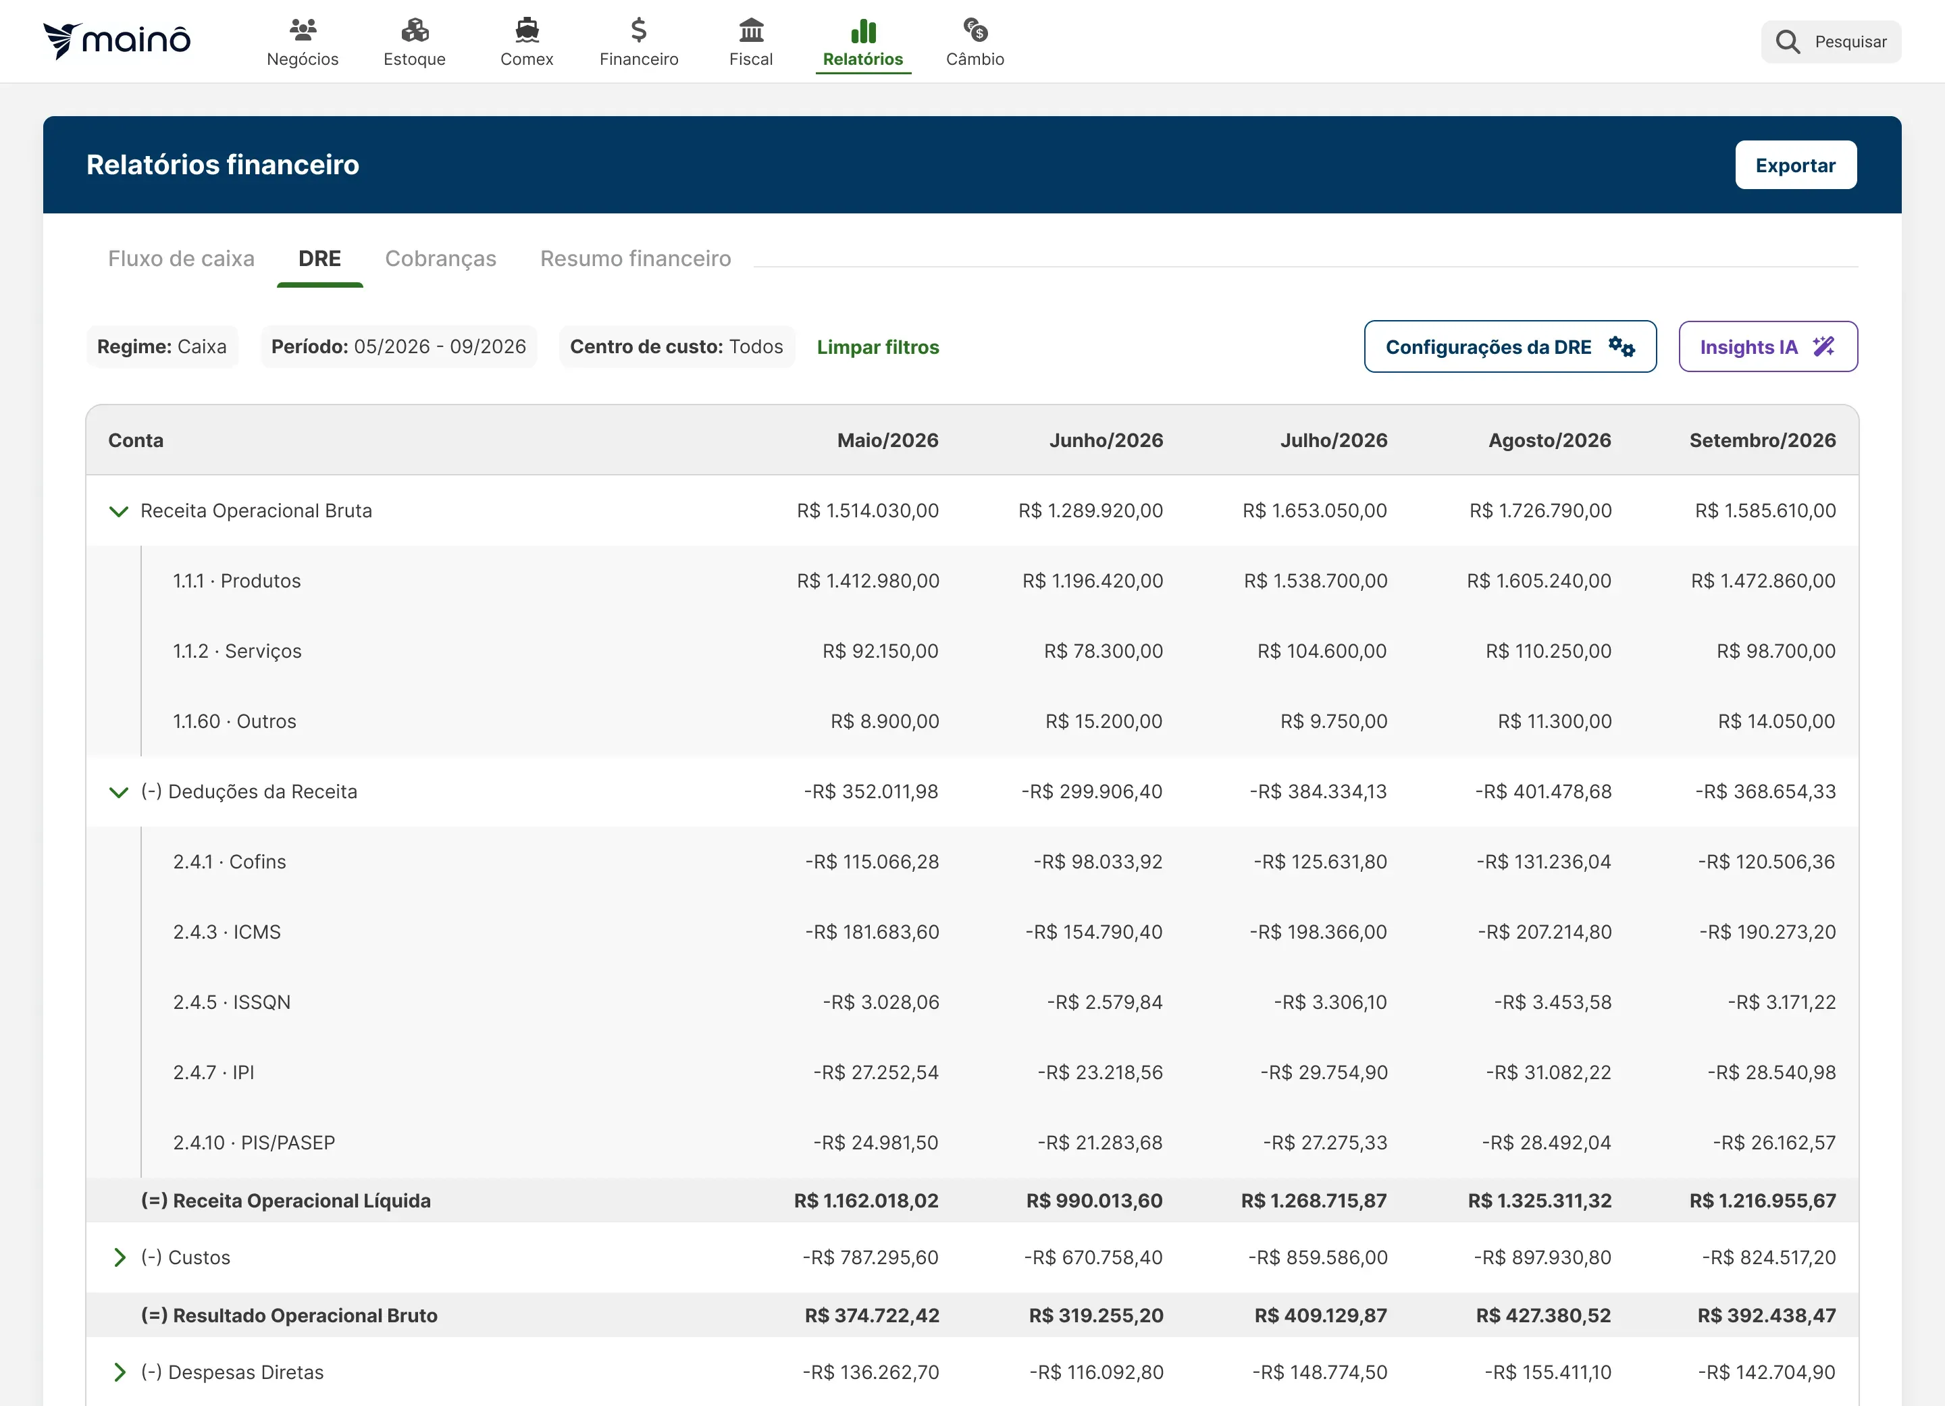This screenshot has width=1945, height=1406.
Task: Open Insights IA button
Action: point(1768,346)
